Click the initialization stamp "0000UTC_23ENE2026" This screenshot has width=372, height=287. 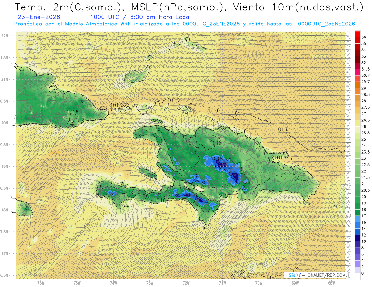click(211, 24)
